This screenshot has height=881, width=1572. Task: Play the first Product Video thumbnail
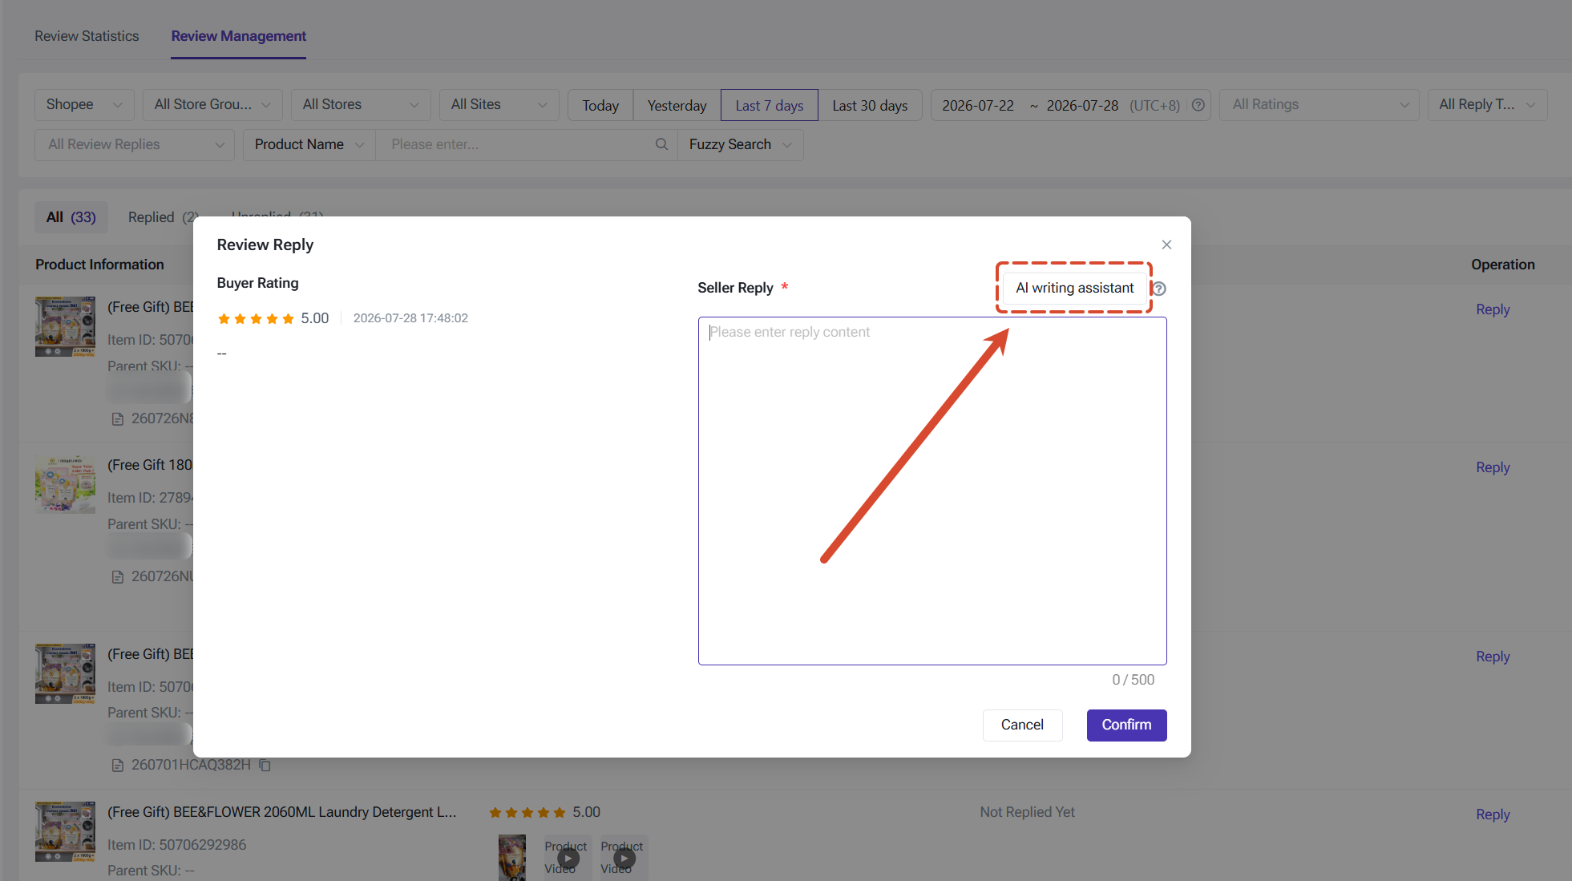[568, 858]
